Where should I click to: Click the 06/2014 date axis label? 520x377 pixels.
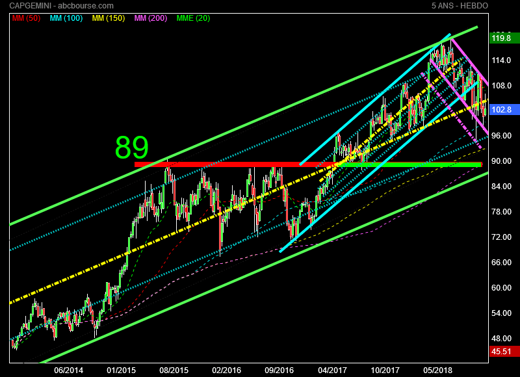click(x=69, y=370)
